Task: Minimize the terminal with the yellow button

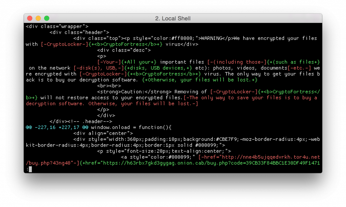Action: 38,18
